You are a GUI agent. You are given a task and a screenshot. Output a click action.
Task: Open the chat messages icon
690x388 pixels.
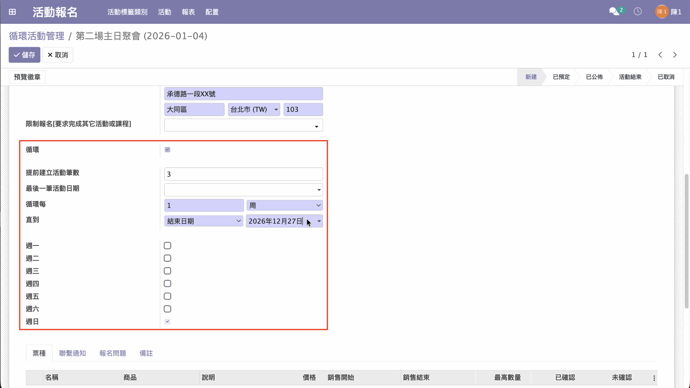point(614,12)
